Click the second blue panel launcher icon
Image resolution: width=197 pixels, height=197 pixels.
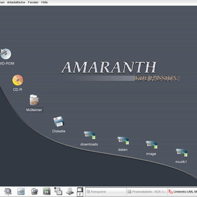pyautogui.click(x=21, y=192)
